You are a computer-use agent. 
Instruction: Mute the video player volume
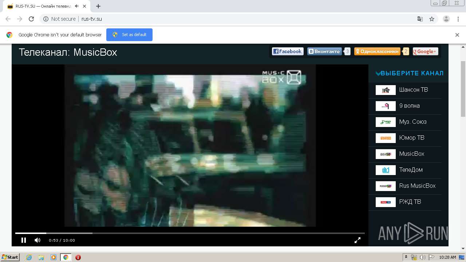pyautogui.click(x=37, y=240)
